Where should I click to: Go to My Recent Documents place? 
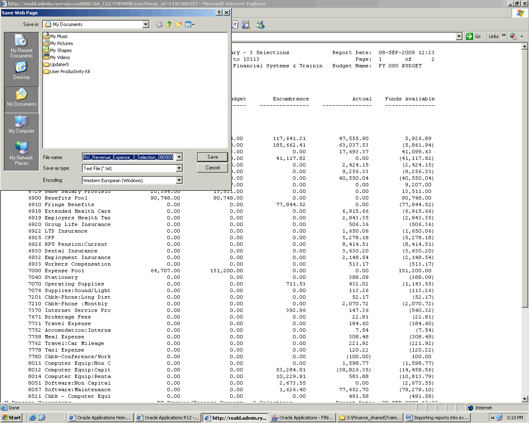click(x=21, y=46)
